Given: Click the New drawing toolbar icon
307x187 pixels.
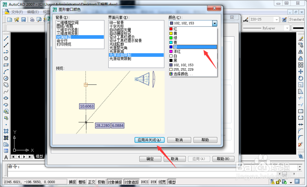Looking at the screenshot, I should 10,20.
